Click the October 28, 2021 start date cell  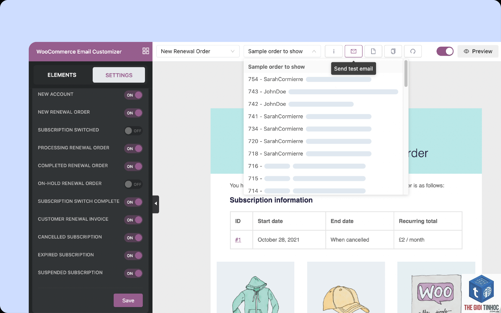tap(289, 240)
